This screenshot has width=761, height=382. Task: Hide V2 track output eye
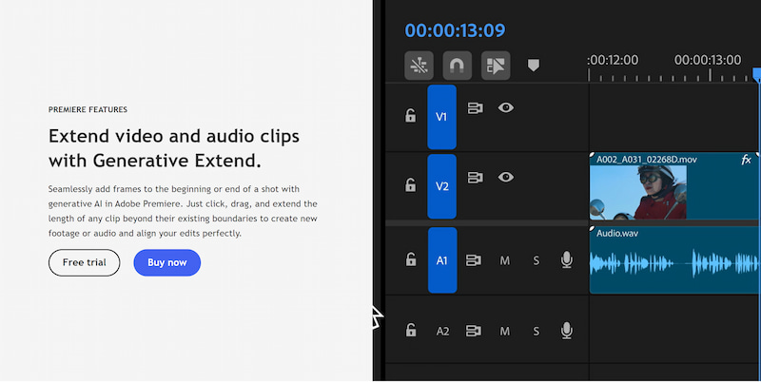[506, 177]
